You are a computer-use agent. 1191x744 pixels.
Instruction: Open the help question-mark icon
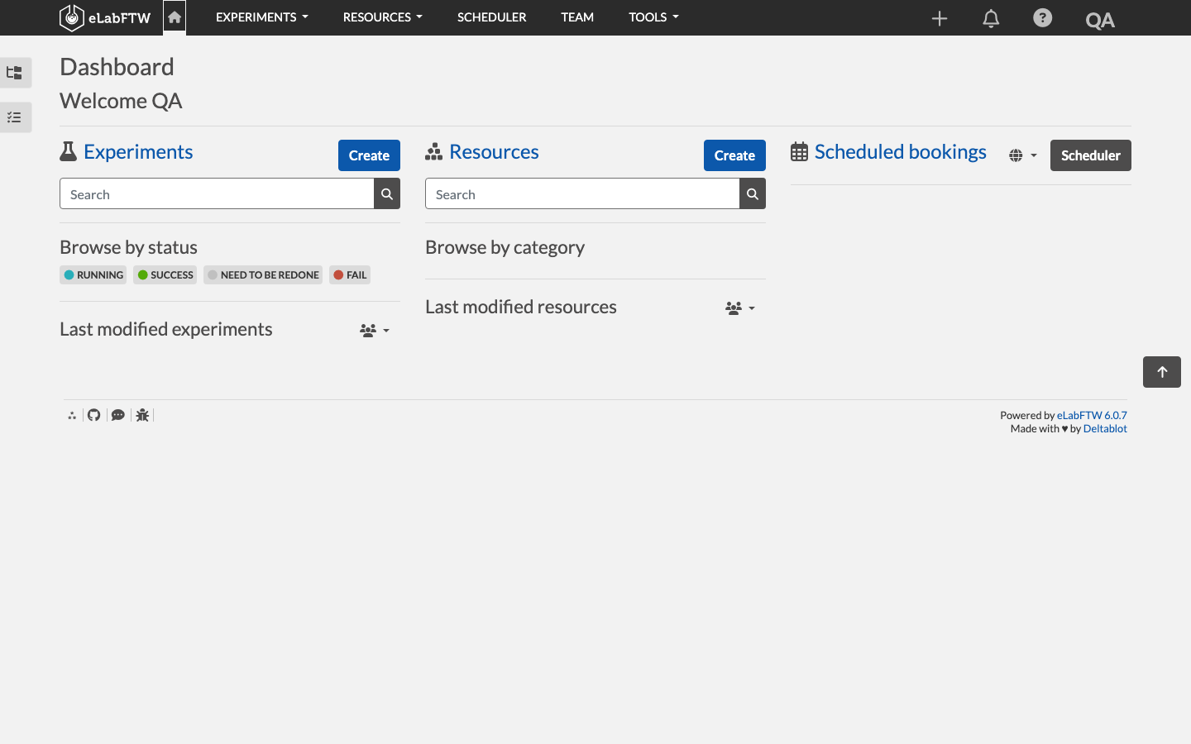pyautogui.click(x=1043, y=17)
